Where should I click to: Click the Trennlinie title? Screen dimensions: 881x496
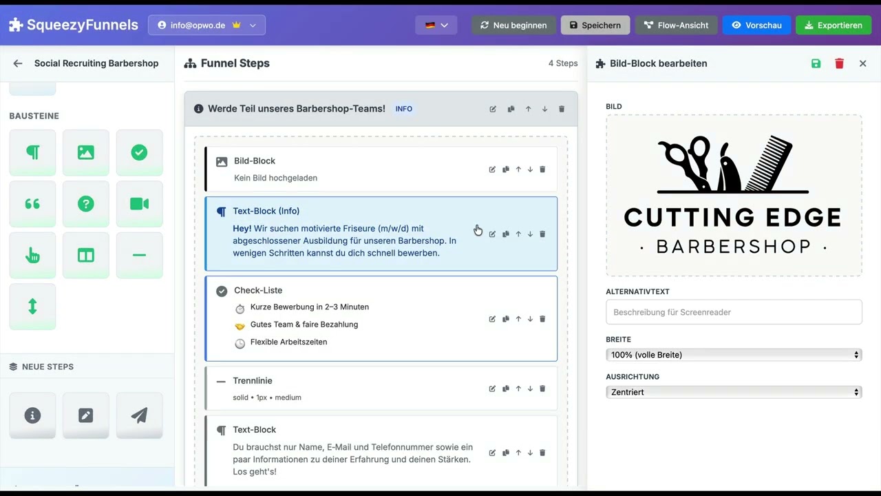point(253,380)
